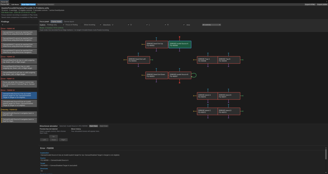328x174 pixels.
Task: Click the Findings search magnifier icon
Action: [x=2, y=25]
